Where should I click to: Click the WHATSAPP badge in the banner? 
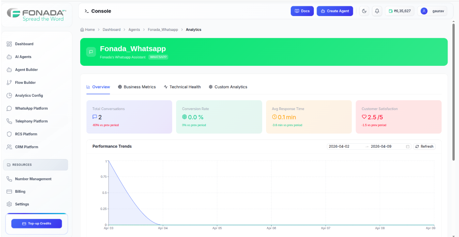[158, 57]
